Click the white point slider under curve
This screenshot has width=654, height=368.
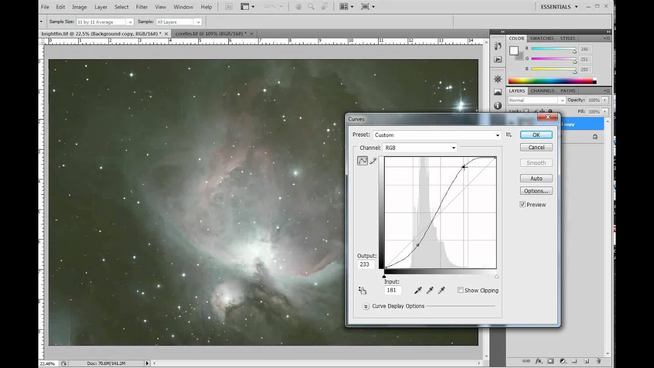(497, 276)
